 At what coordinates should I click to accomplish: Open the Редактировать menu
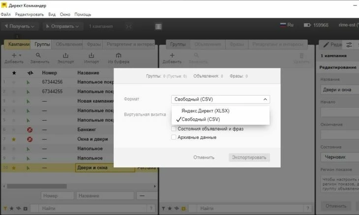tap(30, 14)
